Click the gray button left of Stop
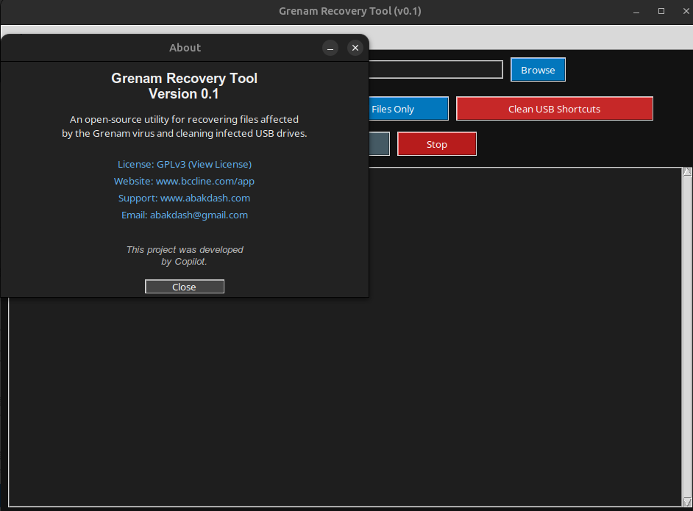Image resolution: width=693 pixels, height=511 pixels. tap(379, 144)
